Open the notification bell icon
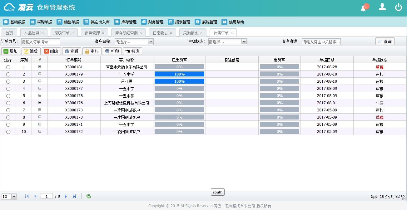This screenshot has width=407, height=210. click(364, 8)
